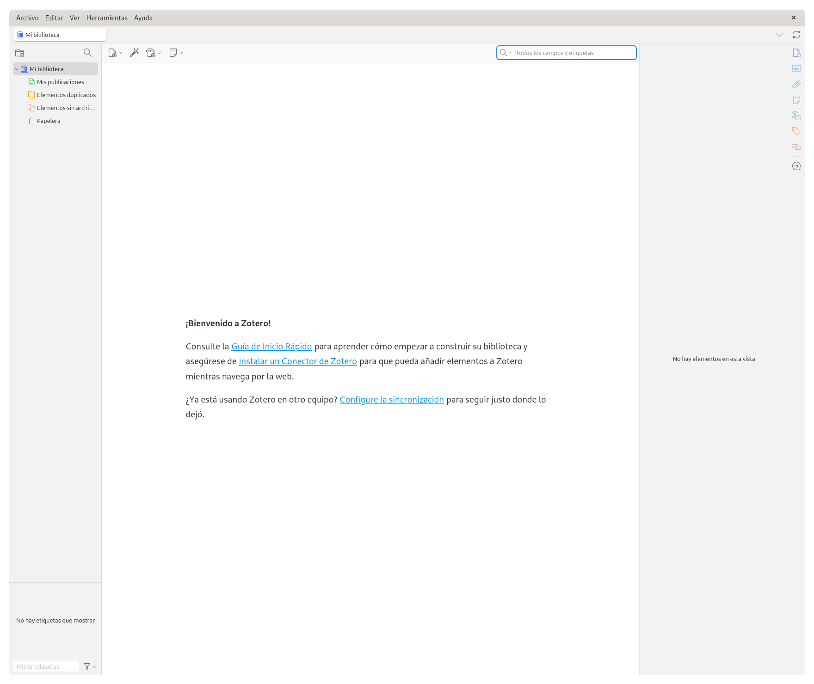Follow the instalar un Conector de Zotero link
Screen dimensions: 814x684
pos(298,361)
